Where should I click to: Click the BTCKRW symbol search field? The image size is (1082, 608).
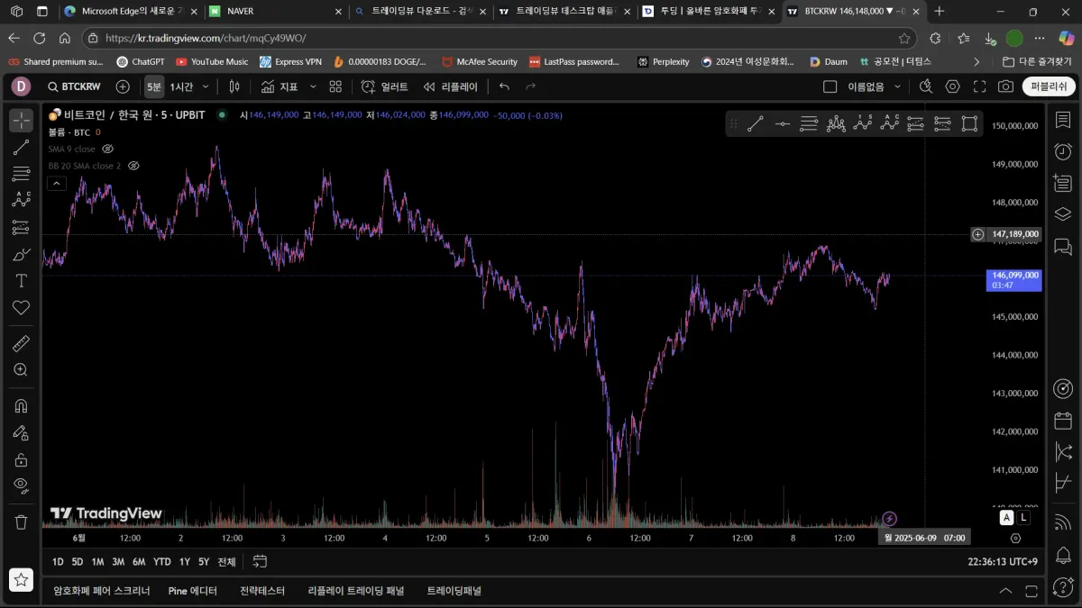[x=75, y=86]
